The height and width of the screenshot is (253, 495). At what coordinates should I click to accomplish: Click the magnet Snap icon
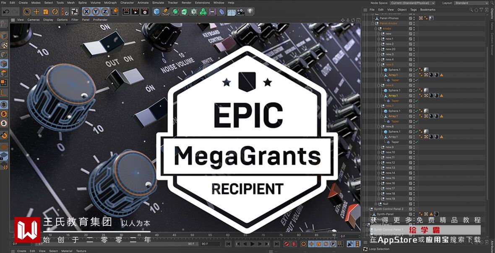point(4,135)
